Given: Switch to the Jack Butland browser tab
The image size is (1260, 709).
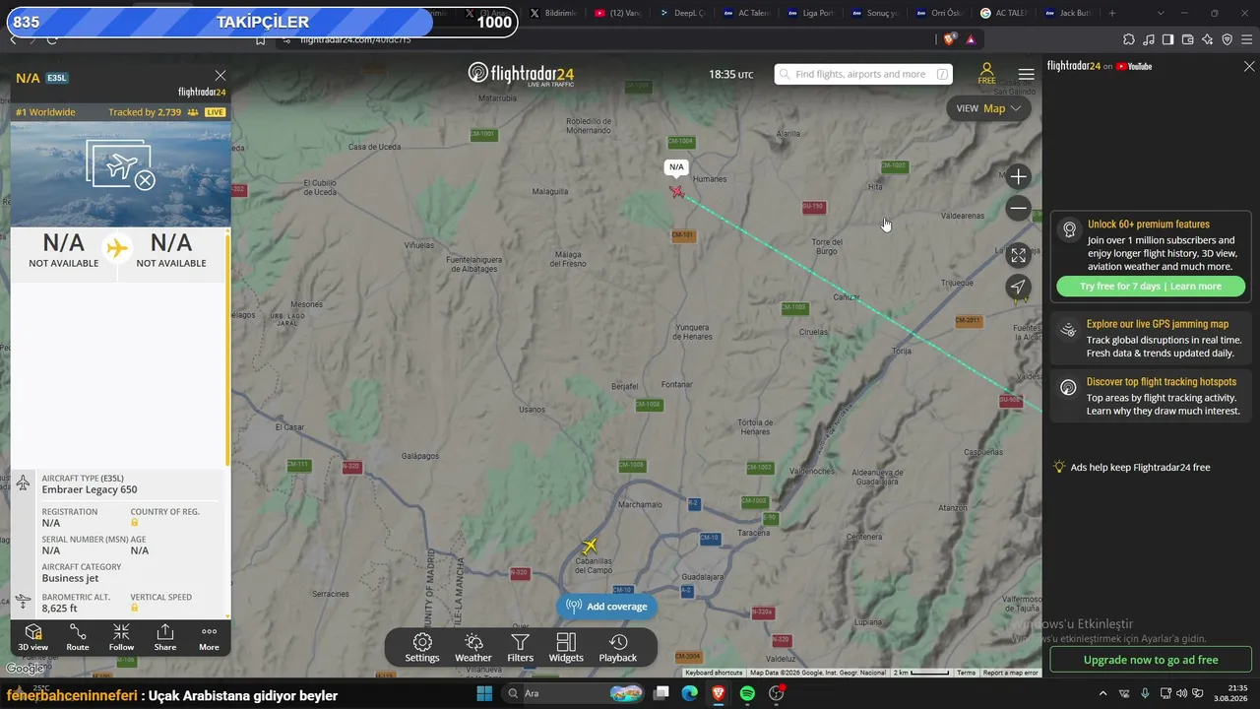Looking at the screenshot, I should point(1069,13).
